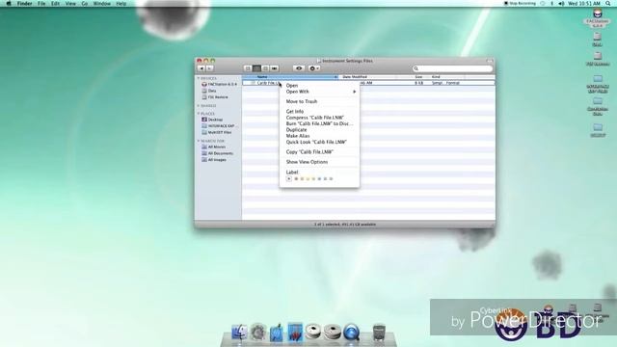Select Data volume in sidebar
The image size is (617, 347).
point(209,91)
